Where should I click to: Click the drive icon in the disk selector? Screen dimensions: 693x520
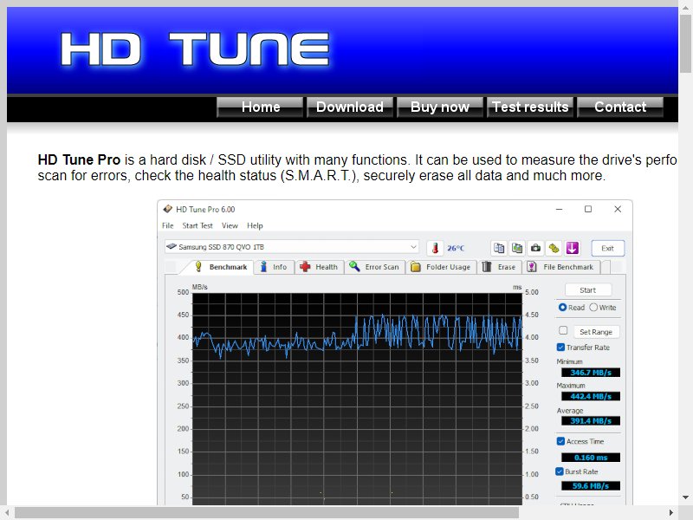(172, 246)
